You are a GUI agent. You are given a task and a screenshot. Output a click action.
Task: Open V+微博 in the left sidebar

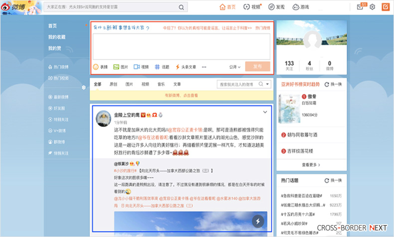(x=57, y=130)
